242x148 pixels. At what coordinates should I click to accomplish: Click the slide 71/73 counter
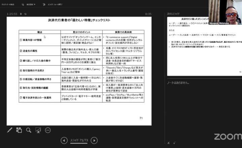click(79, 140)
